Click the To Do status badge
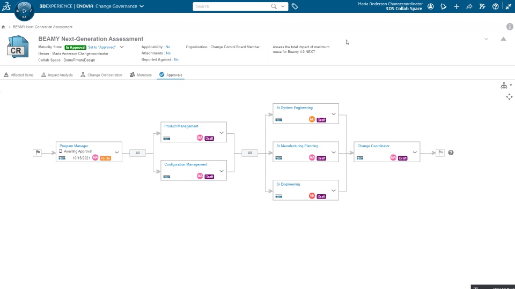 (x=106, y=158)
